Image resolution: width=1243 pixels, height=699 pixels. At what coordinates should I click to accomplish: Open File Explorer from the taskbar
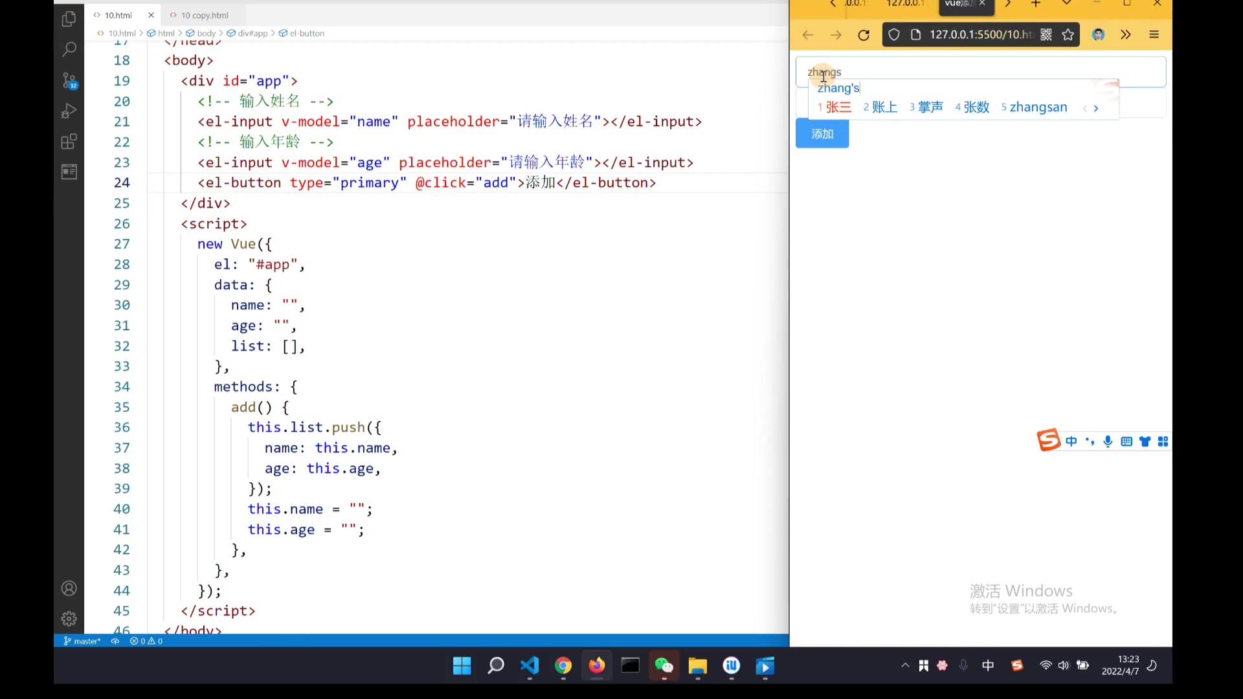698,666
